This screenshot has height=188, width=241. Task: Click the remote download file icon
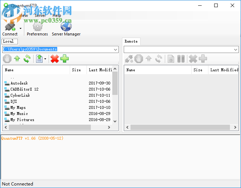[171, 59]
